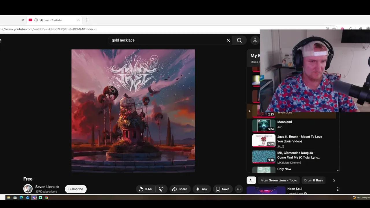Open Outlook mail from the taskbar
Viewport: 370px width, 208px height.
click(28, 198)
